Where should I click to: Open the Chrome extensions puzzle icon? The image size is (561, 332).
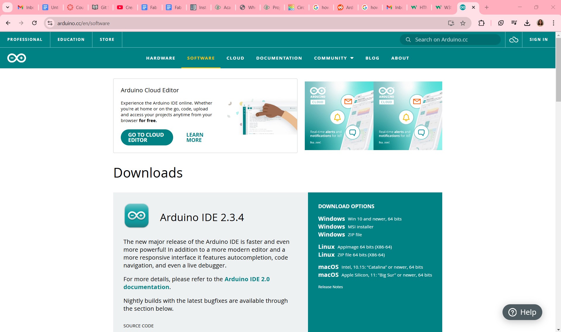pos(481,23)
